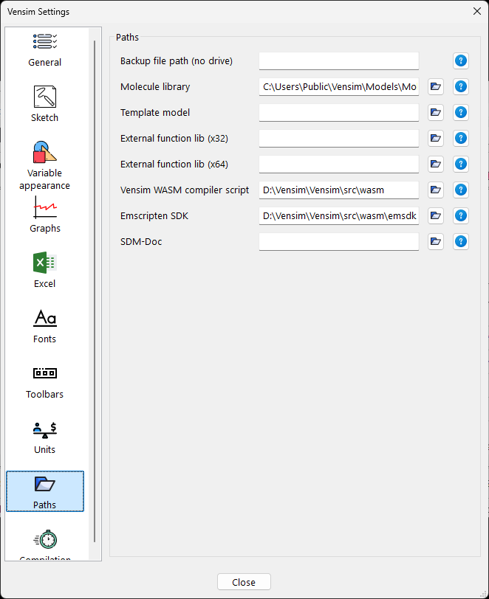
Task: Open the Excel settings page
Action: tap(45, 270)
